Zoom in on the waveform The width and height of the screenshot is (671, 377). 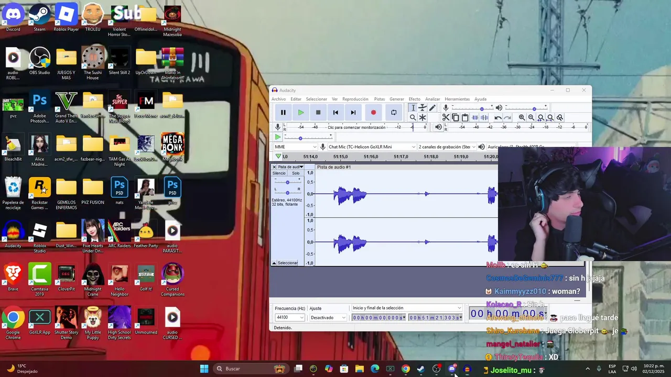click(522, 117)
